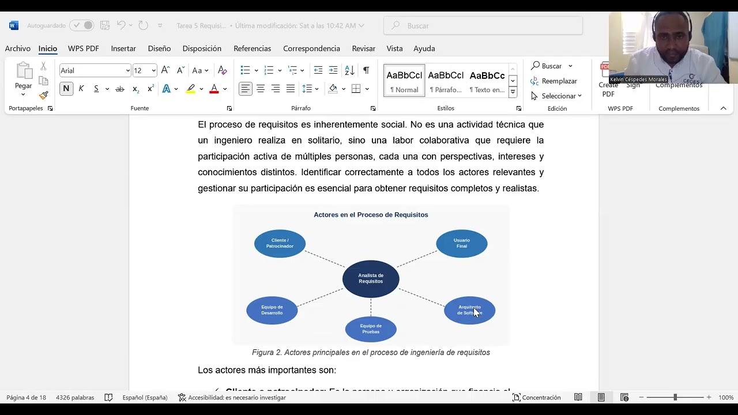Select the Format Painter brush
The width and height of the screenshot is (738, 415).
43,96
